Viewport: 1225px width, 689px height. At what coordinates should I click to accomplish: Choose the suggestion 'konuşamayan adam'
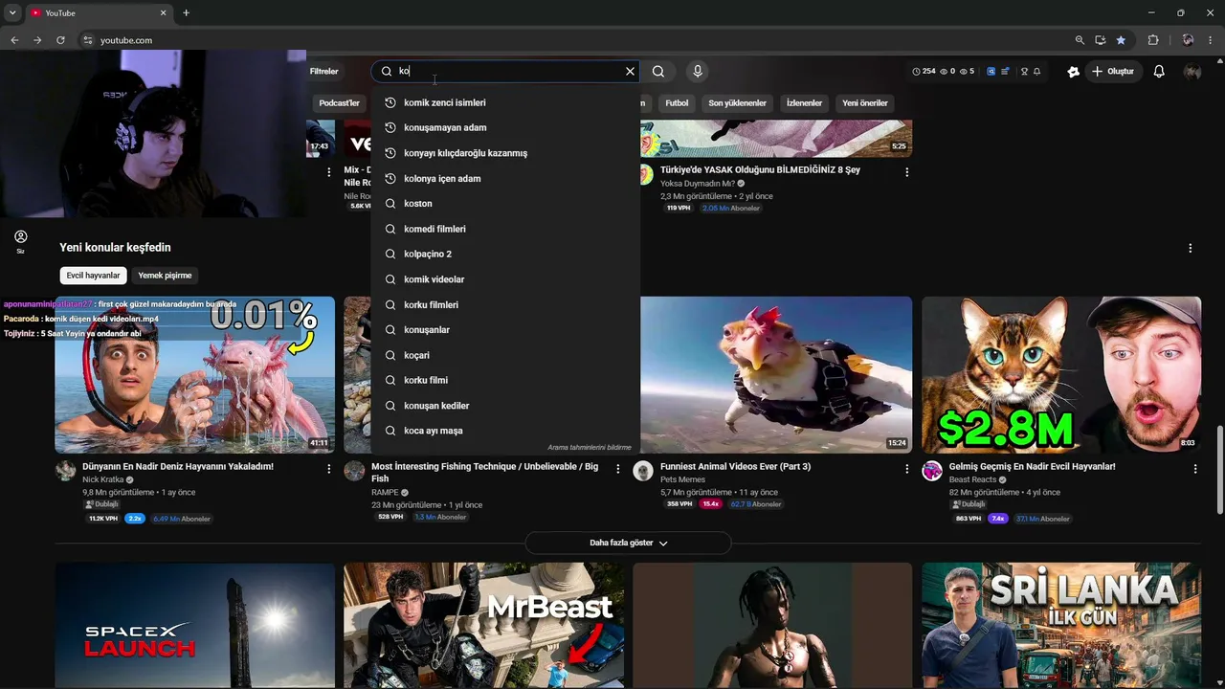[505, 127]
